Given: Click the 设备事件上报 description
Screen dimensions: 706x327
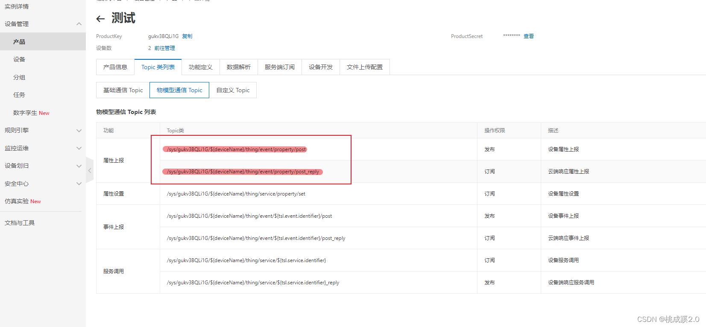Looking at the screenshot, I should pyautogui.click(x=563, y=216).
